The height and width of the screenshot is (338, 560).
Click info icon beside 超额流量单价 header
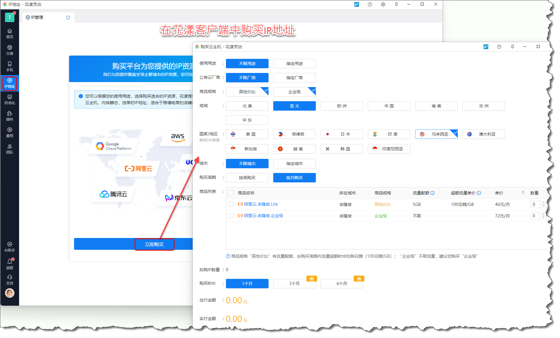479,193
